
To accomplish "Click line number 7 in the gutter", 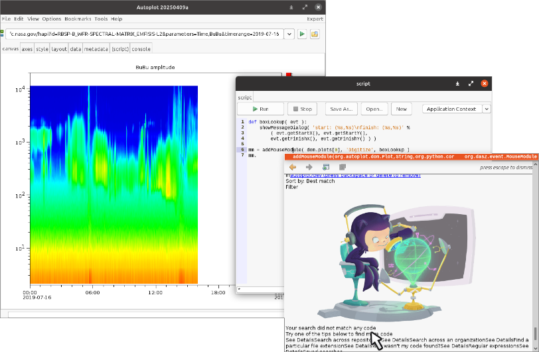I will 243,155.
